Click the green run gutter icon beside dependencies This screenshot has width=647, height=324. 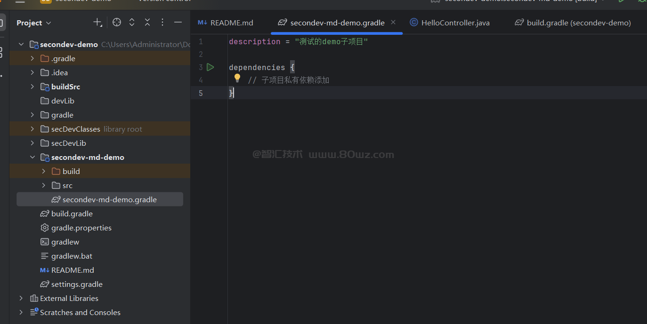coord(210,67)
